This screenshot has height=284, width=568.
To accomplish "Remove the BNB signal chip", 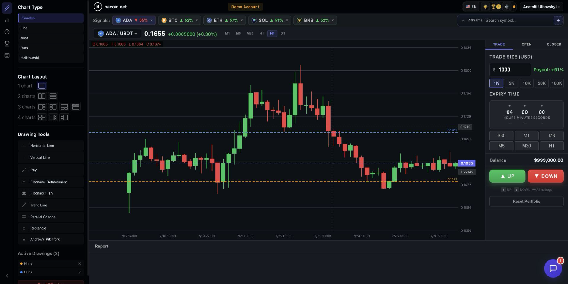I will tap(333, 20).
